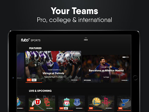Screen dimensions: 149x112
Task: Open Barcelona vs Atletico Madrid card
Action: [x=107, y=69]
